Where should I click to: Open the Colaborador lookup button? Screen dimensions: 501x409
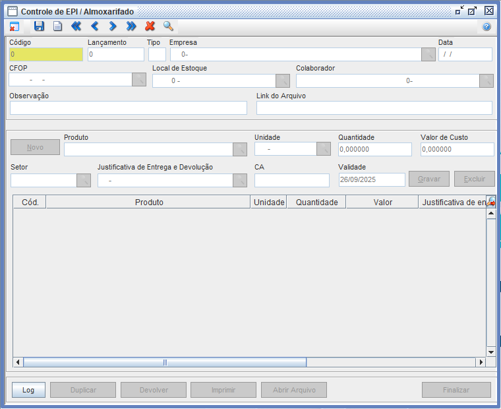pyautogui.click(x=486, y=80)
